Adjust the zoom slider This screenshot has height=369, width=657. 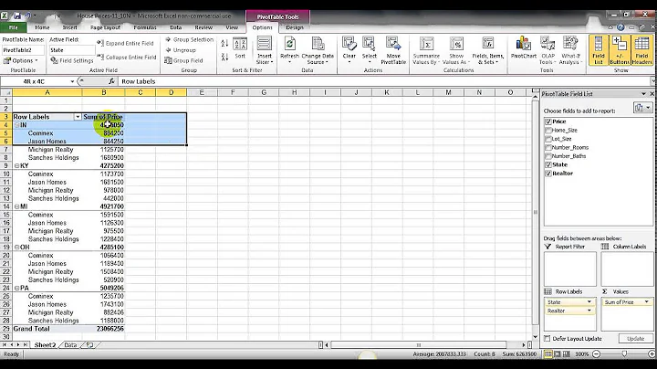coord(624,354)
